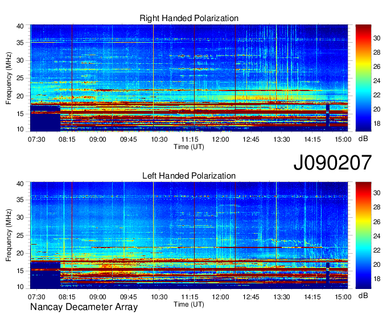Click the 35 MHz tick of Right Handed plot

pyautogui.click(x=20, y=43)
